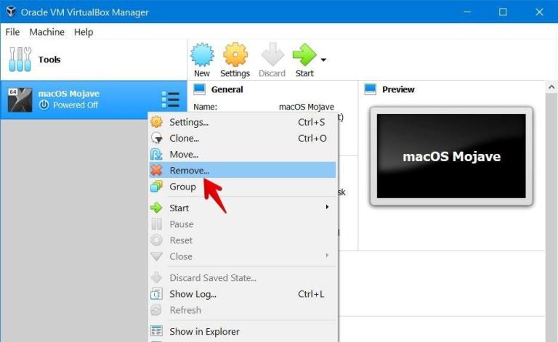This screenshot has height=342, width=558.
Task: Click the Powered Off status text
Action: [x=76, y=105]
